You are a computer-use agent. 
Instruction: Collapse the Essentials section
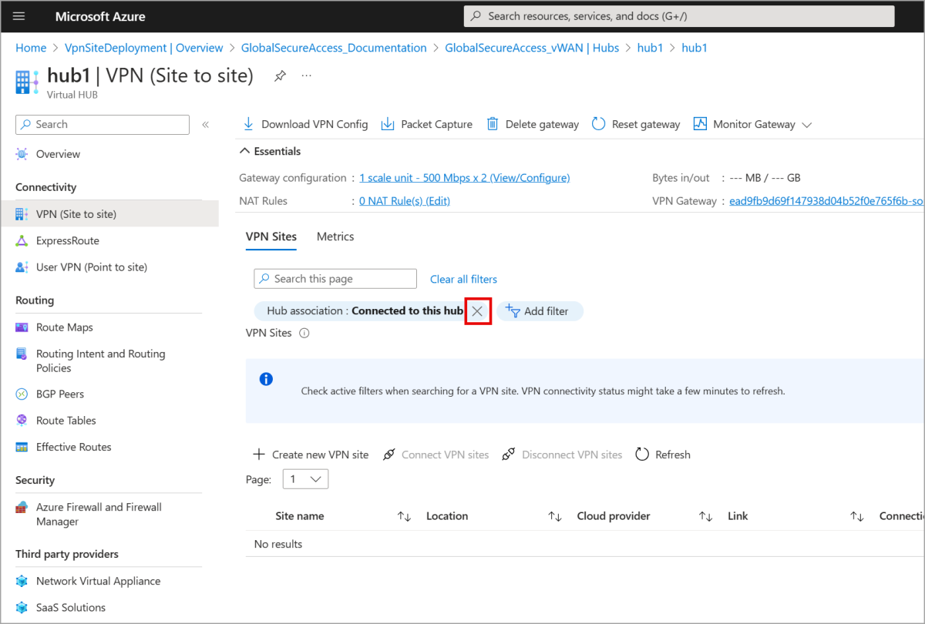[x=244, y=150]
